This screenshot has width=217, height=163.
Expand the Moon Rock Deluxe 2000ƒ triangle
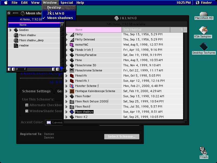(66, 101)
